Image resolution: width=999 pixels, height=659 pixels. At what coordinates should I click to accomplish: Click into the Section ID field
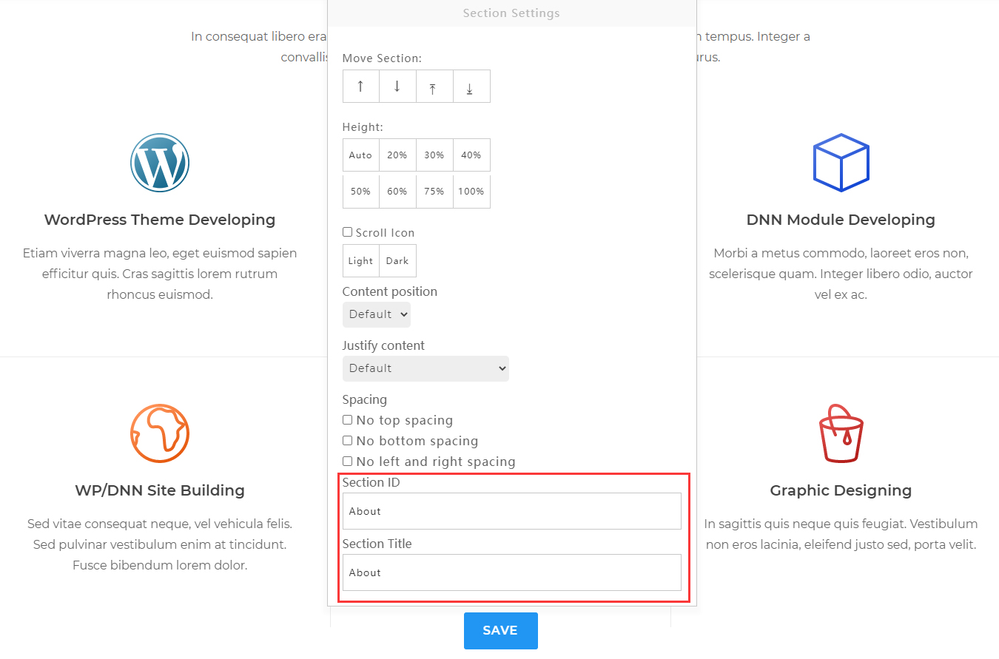tap(511, 511)
